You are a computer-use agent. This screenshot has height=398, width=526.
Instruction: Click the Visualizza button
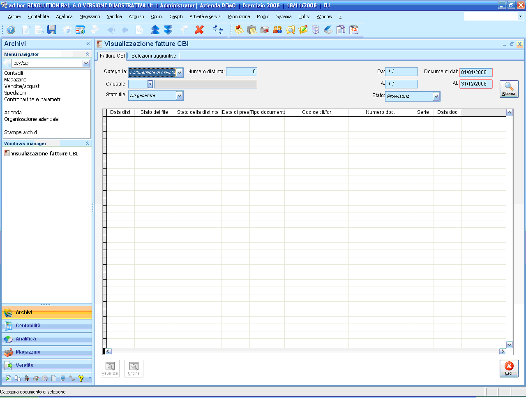110,368
